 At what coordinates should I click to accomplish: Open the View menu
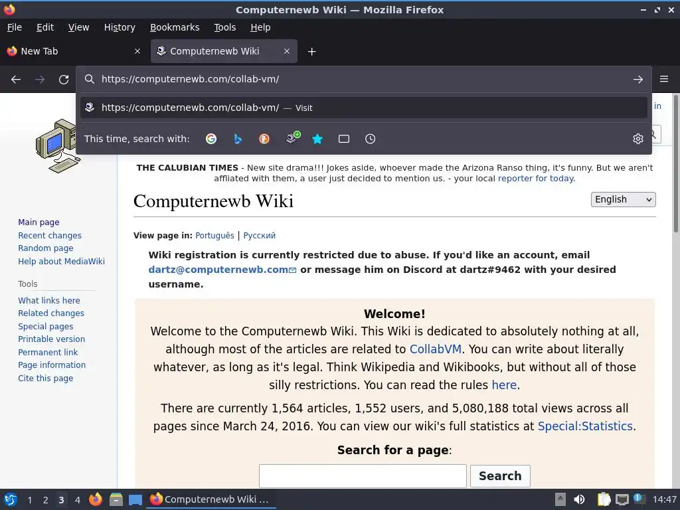pyautogui.click(x=78, y=27)
